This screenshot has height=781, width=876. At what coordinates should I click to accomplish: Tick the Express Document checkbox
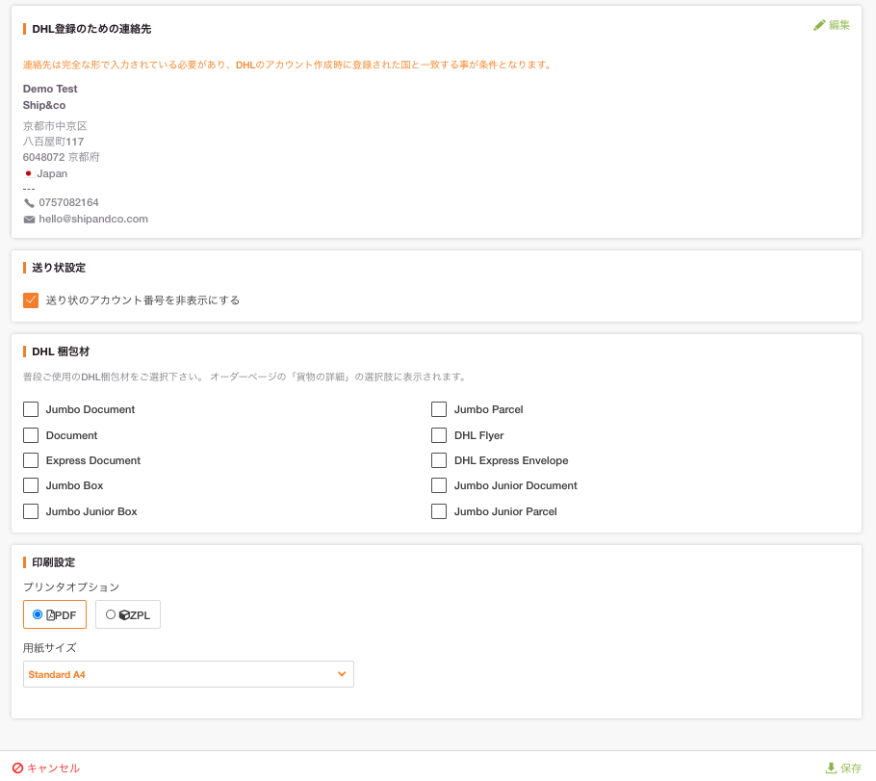click(31, 460)
